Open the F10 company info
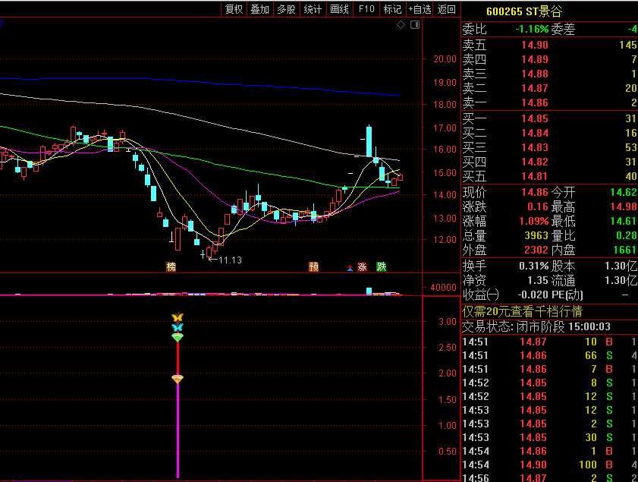Screen dimensions: 638x482 tap(366, 9)
